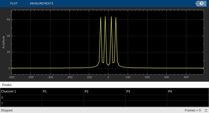
Task: Click the Amplitude axis label
Action: pyautogui.click(x=3, y=42)
